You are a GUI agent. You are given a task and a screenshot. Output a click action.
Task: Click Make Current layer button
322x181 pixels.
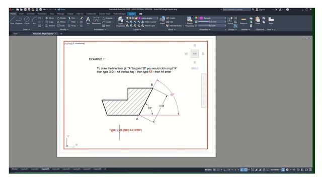coord(149,22)
